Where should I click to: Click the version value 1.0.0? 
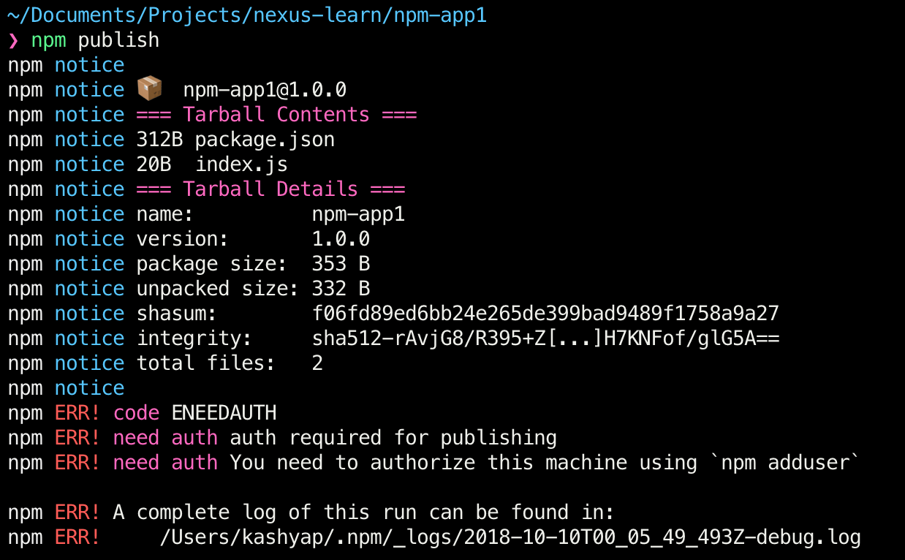point(341,239)
